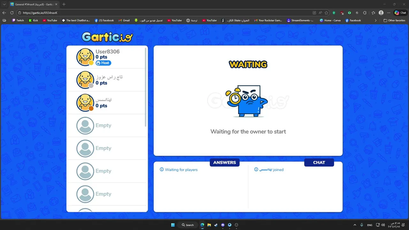The image size is (409, 230).
Task: Click the Host badge under User8306
Action: (103, 63)
